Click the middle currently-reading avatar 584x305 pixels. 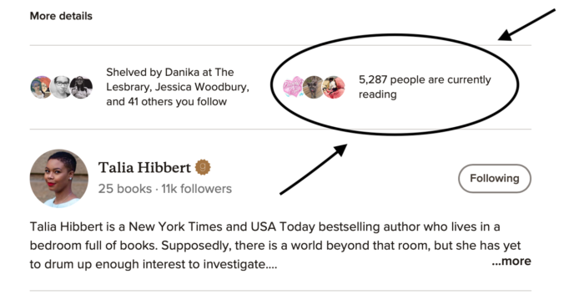tap(313, 87)
